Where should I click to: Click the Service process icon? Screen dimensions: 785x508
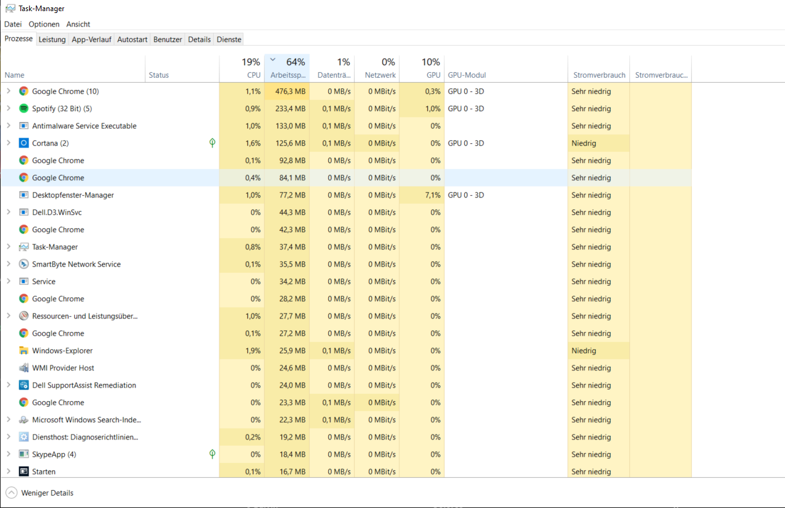point(23,281)
